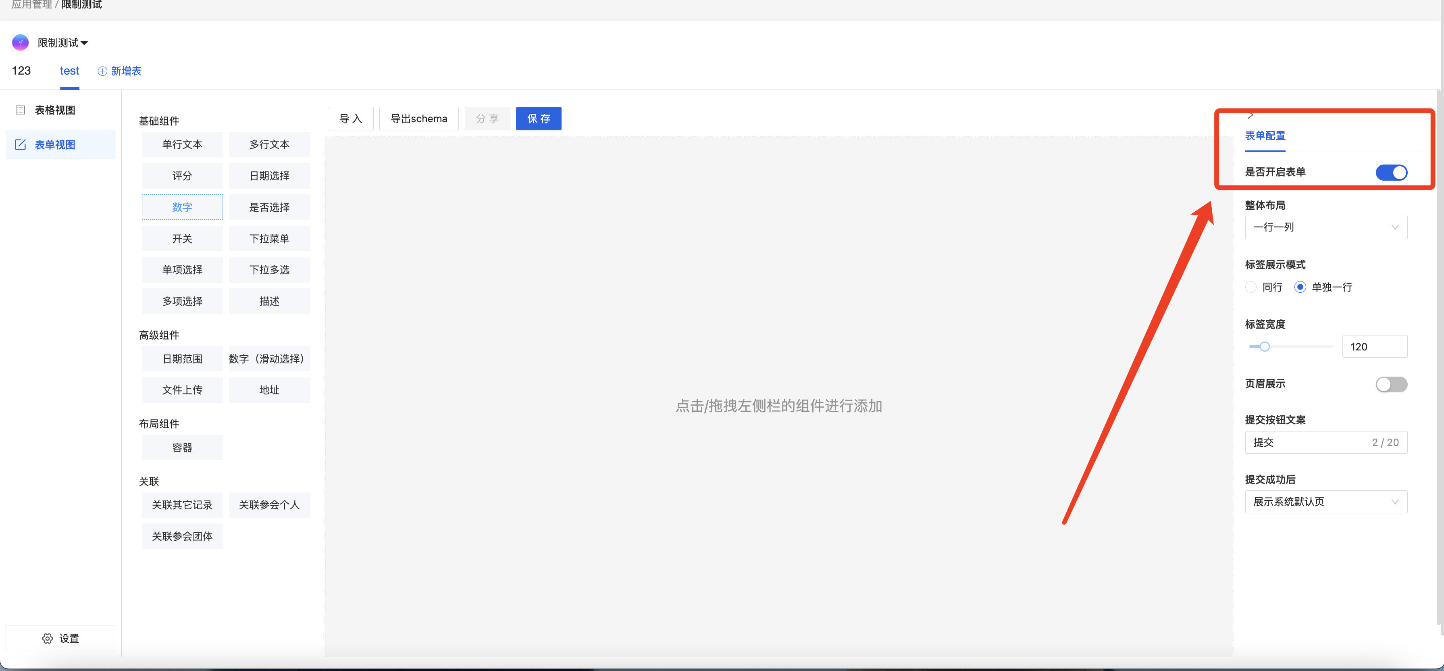
Task: Click the 新增表 plus icon
Action: (102, 71)
